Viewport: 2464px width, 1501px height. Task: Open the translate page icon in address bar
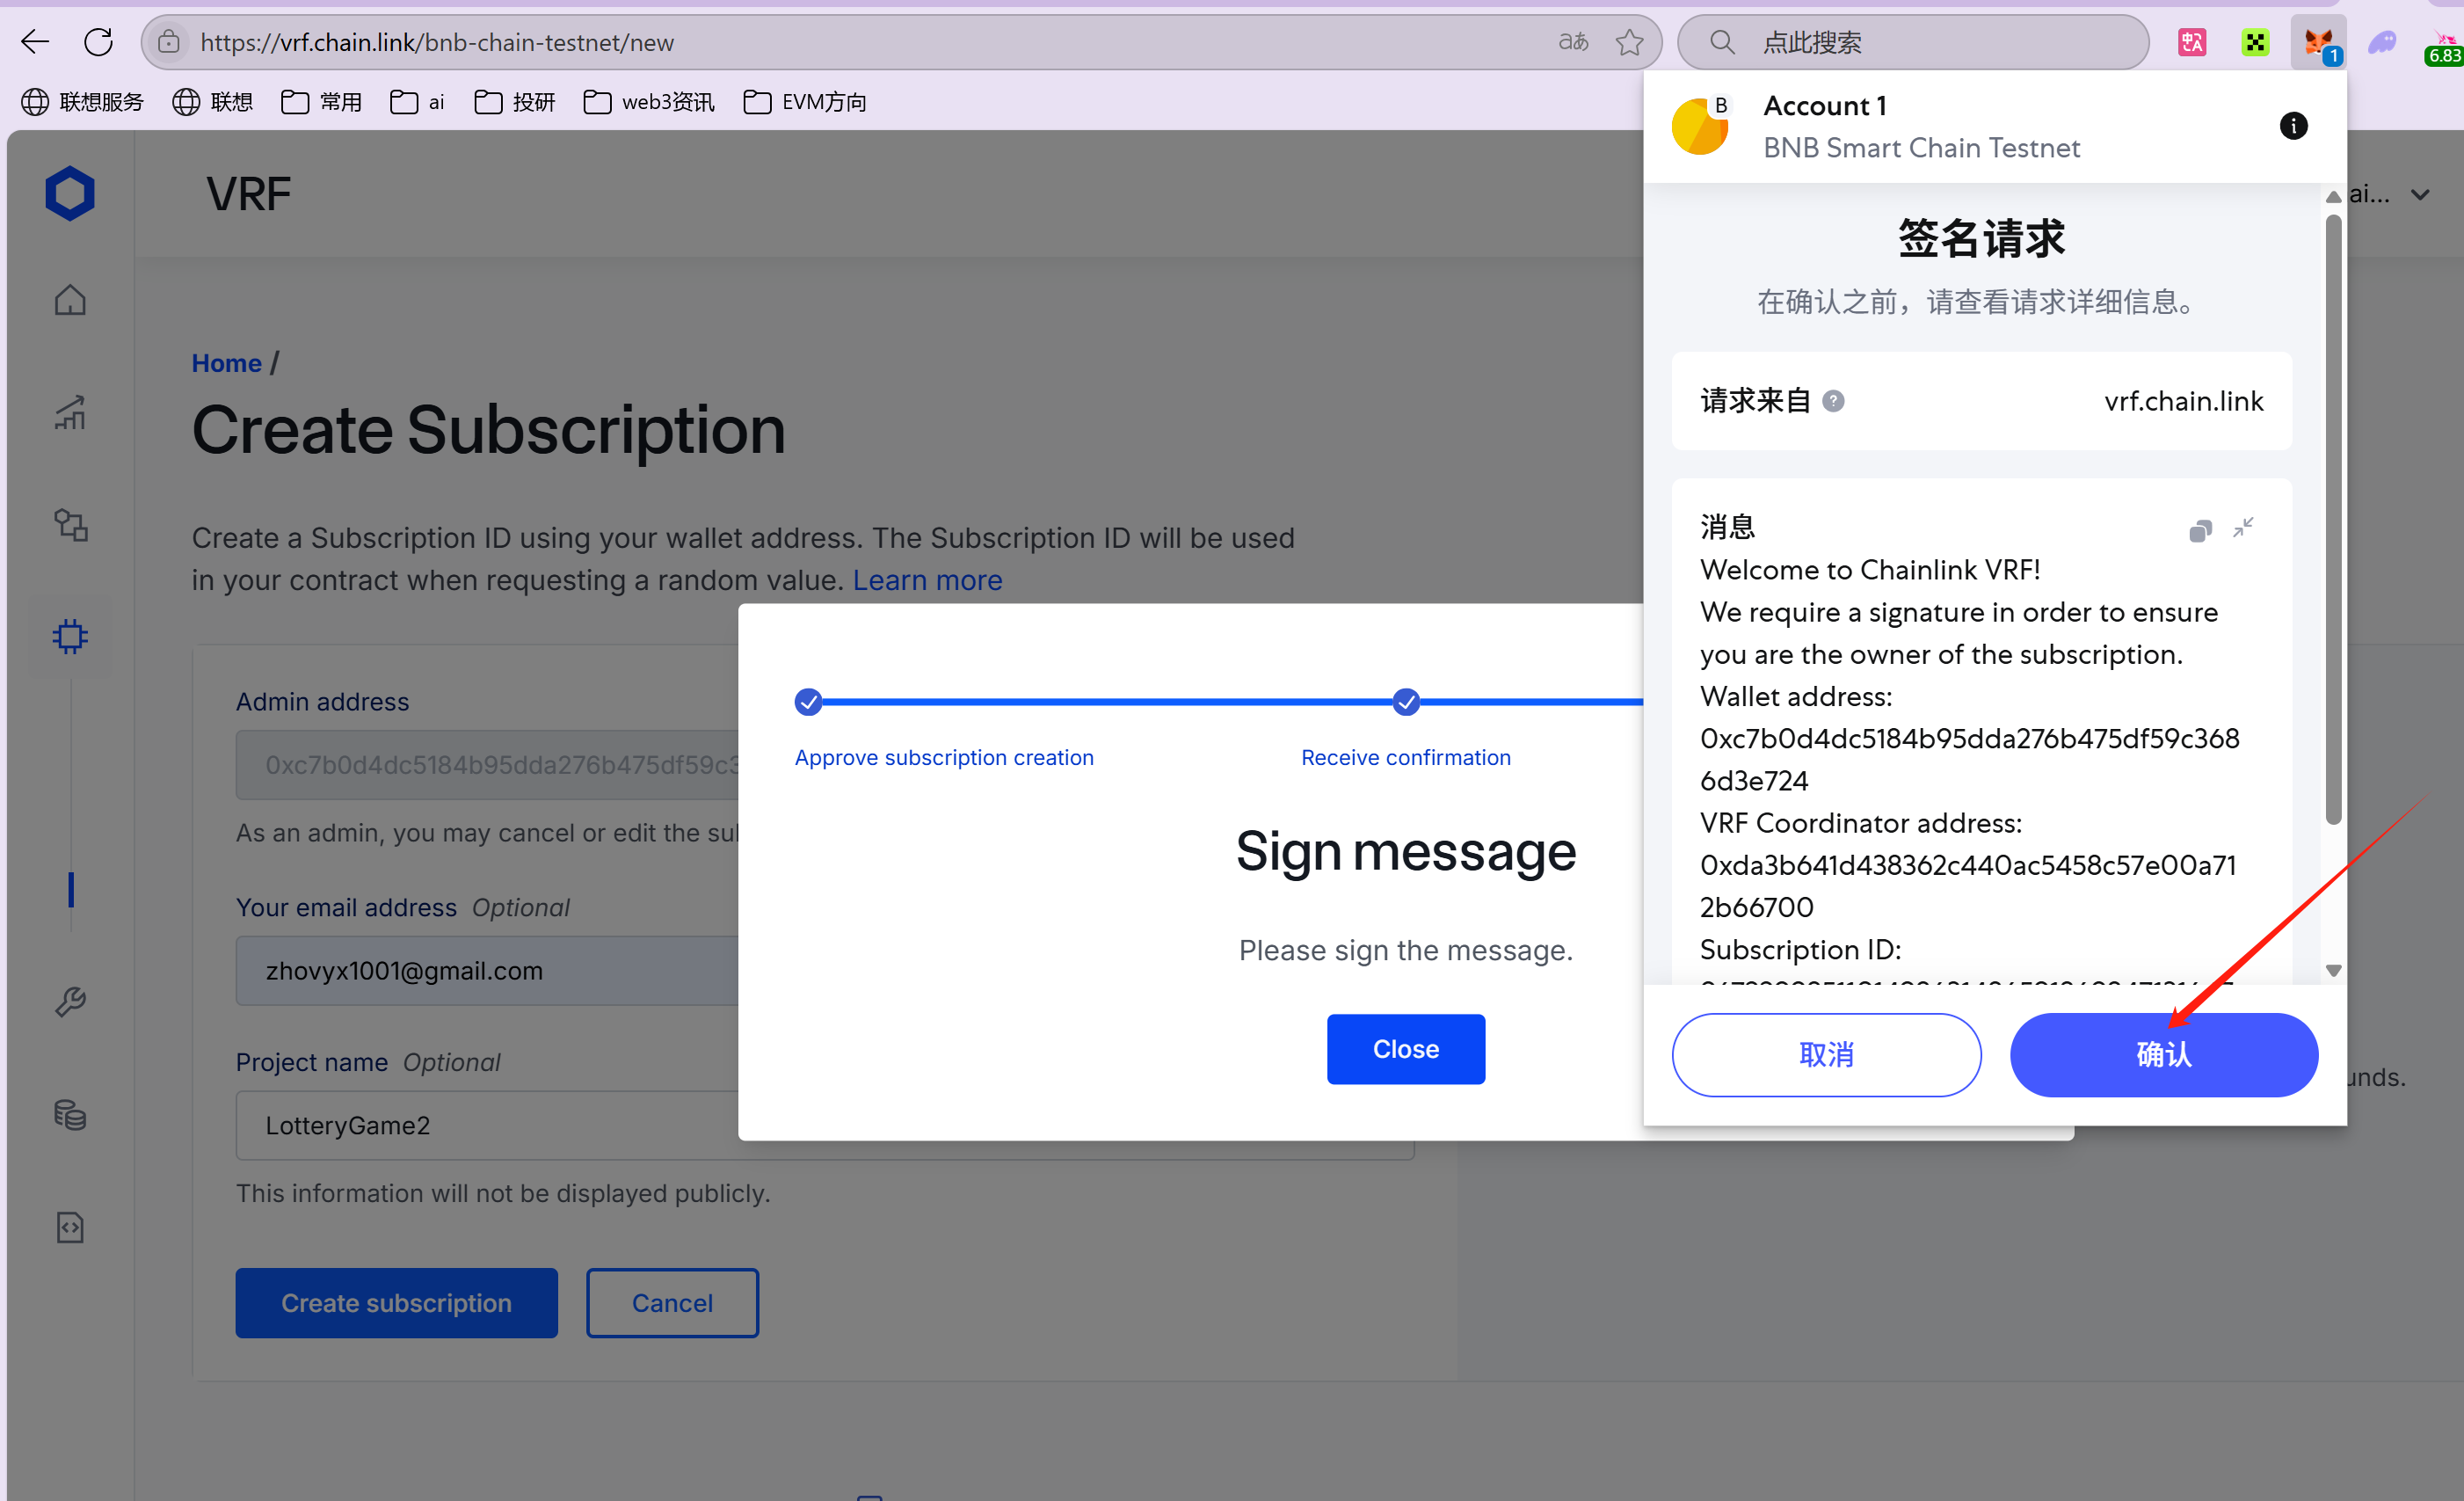(1573, 42)
